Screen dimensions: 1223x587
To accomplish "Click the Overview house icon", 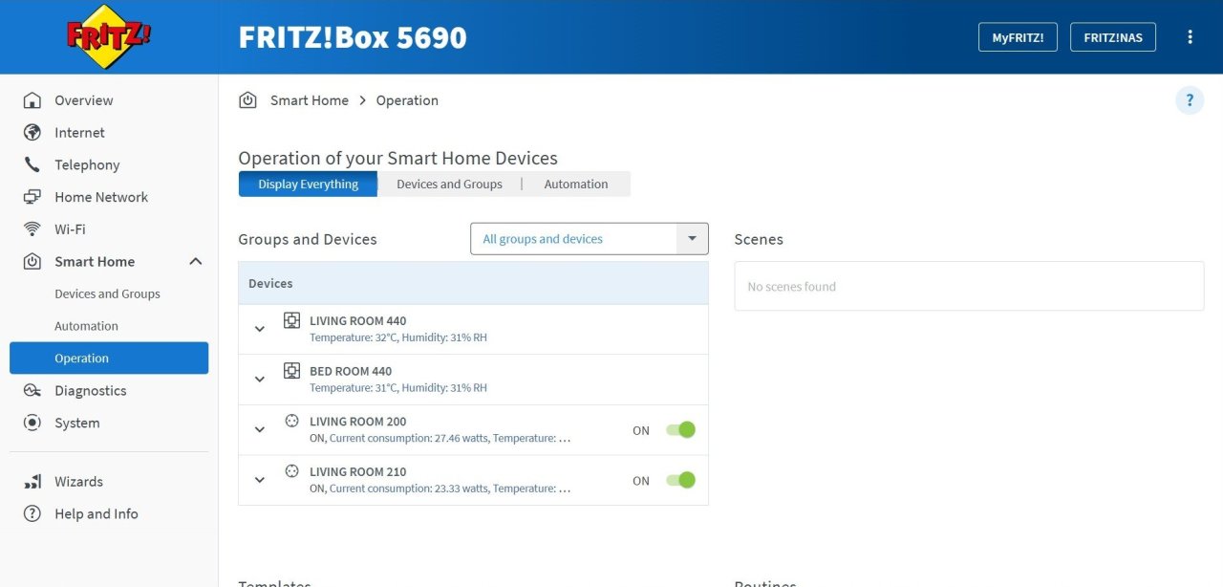I will [x=32, y=100].
